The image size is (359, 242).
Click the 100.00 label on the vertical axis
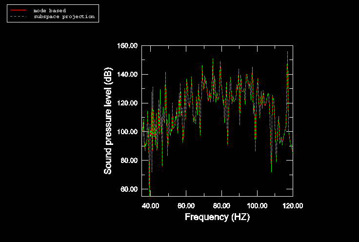point(127,132)
